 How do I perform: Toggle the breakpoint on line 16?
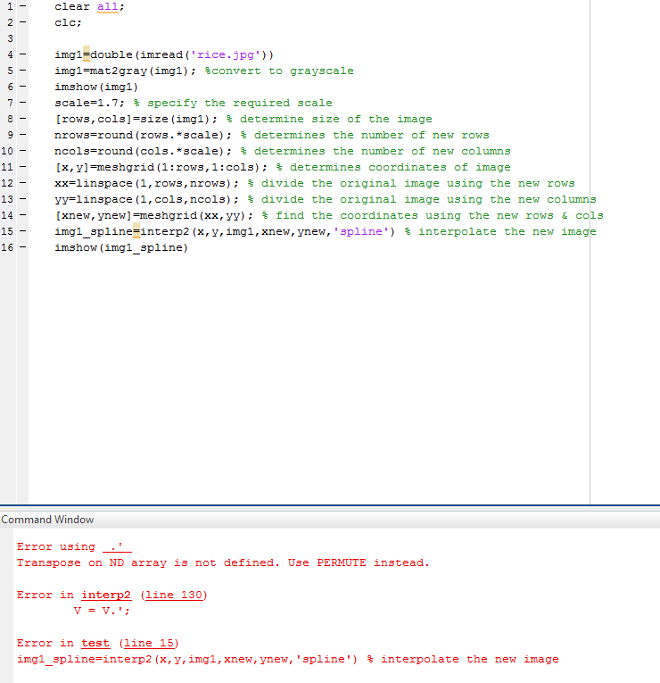(22, 247)
